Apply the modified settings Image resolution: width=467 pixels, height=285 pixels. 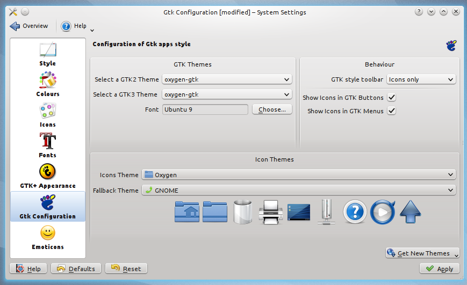439,269
